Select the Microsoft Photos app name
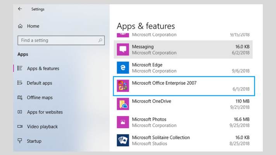This screenshot has width=276, height=155. tap(149, 119)
